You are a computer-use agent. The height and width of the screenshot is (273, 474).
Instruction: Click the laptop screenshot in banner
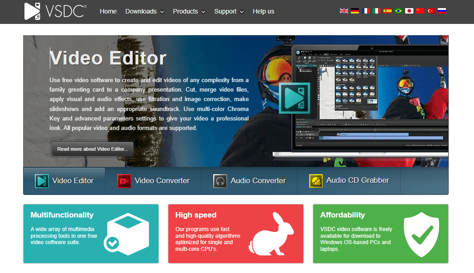coord(360,101)
